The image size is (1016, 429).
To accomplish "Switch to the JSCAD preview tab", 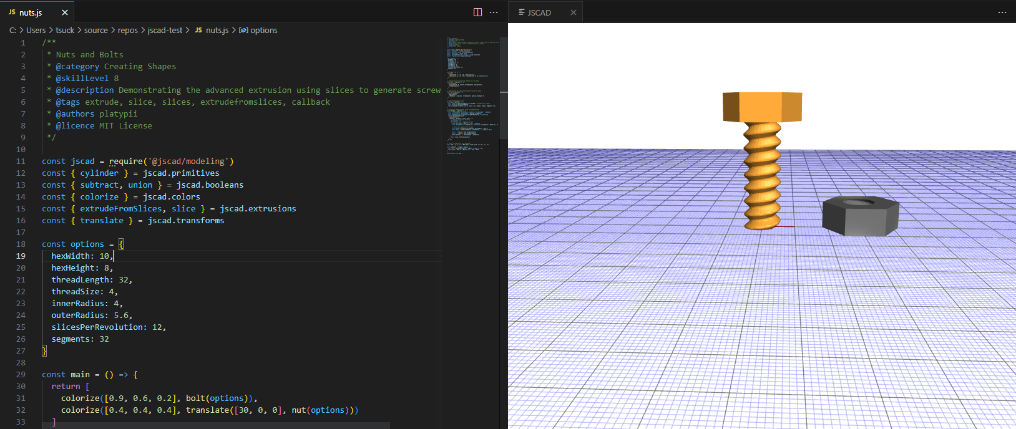I will 540,12.
